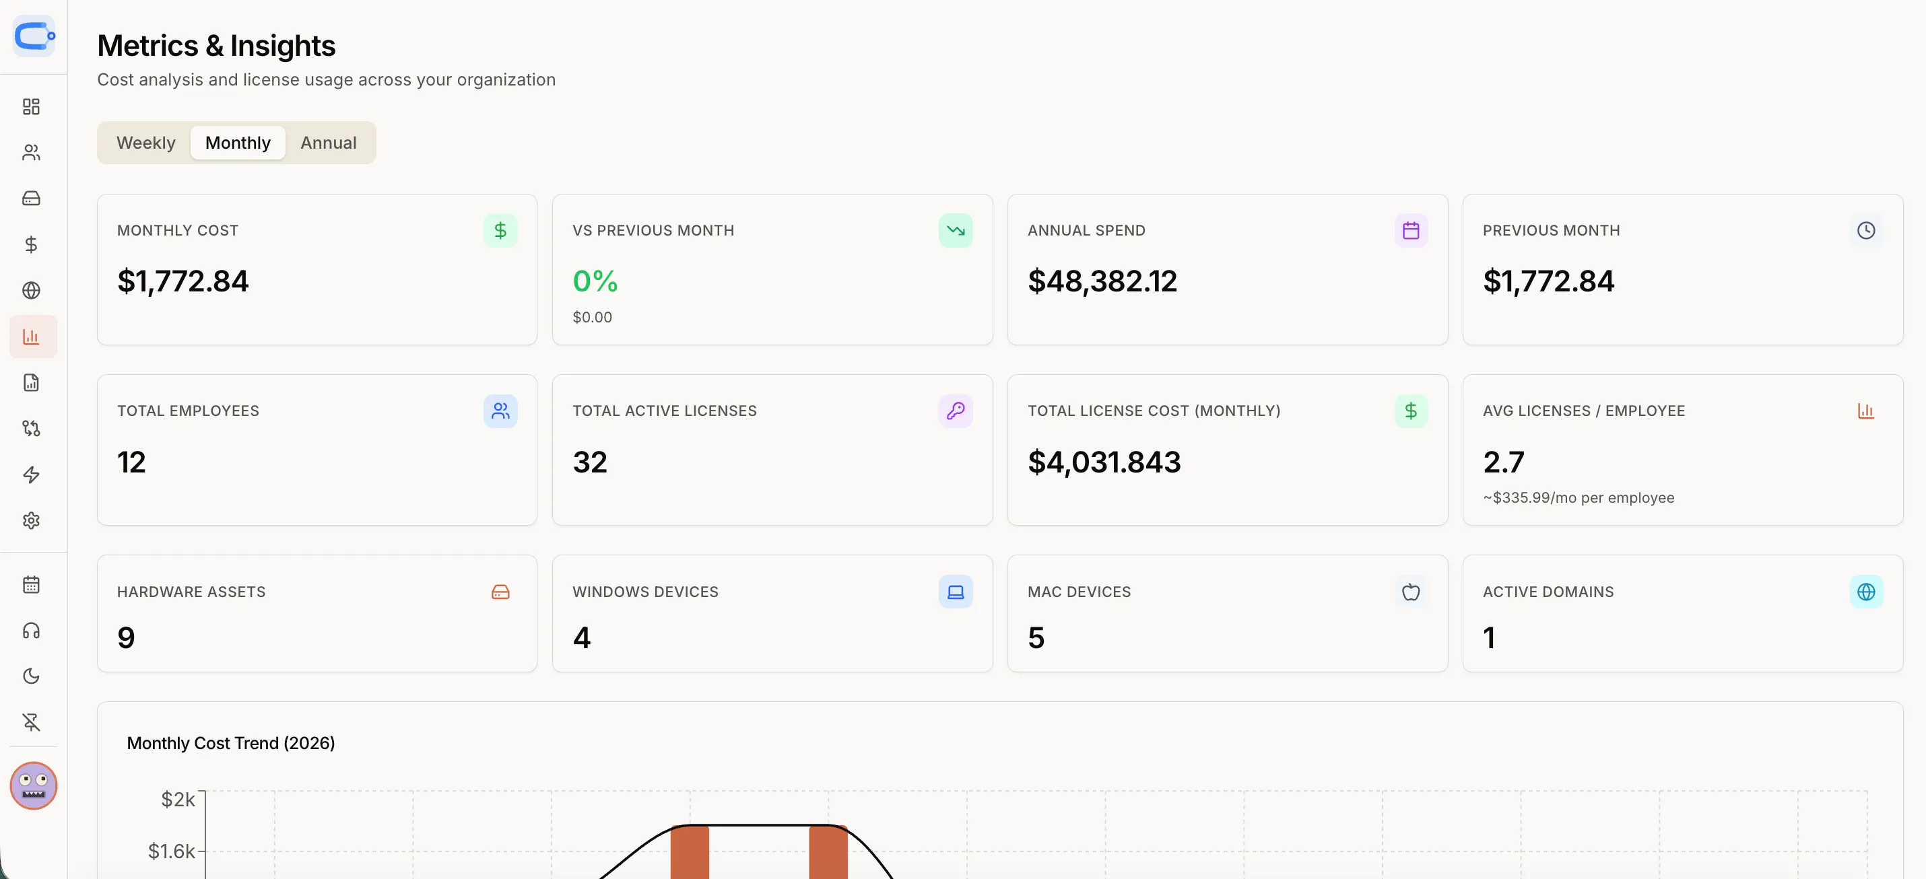The image size is (1926, 879).
Task: Open the dollar sign costs icon in sidebar
Action: tap(32, 244)
